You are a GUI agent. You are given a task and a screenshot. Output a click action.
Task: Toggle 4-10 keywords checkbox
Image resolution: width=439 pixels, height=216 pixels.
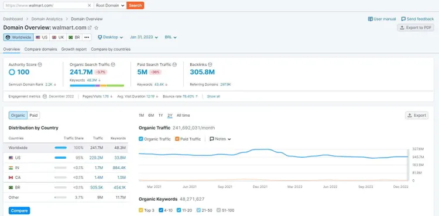161,210
